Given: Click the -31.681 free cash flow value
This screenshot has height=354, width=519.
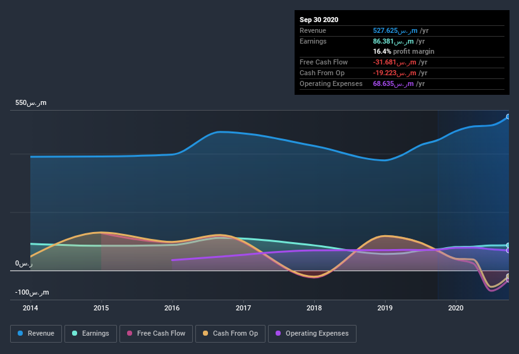Looking at the screenshot, I should pyautogui.click(x=394, y=62).
